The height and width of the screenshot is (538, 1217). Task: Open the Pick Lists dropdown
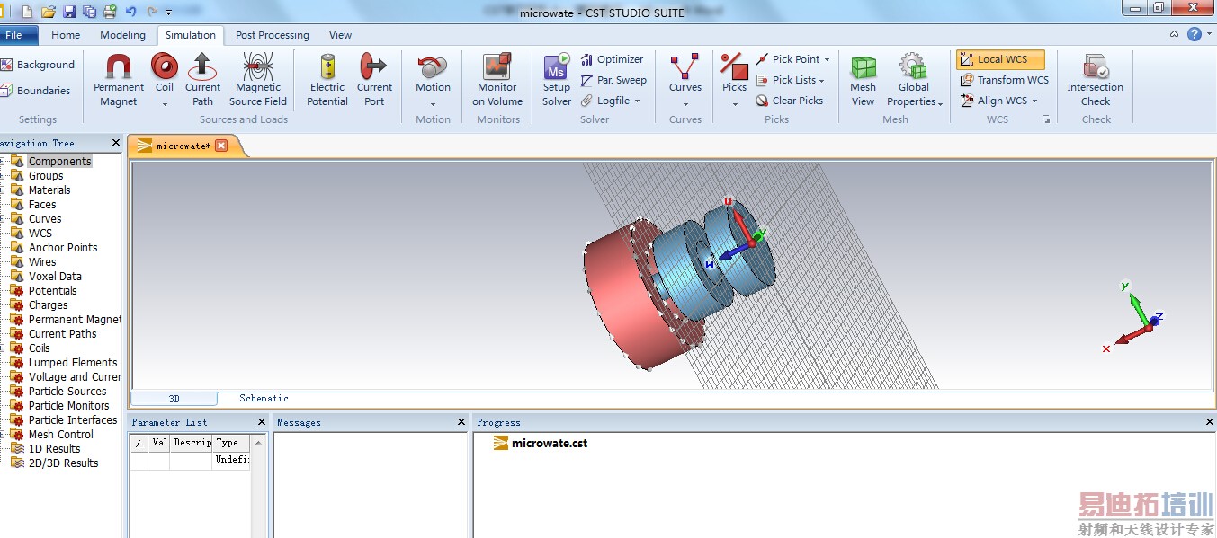click(x=821, y=81)
